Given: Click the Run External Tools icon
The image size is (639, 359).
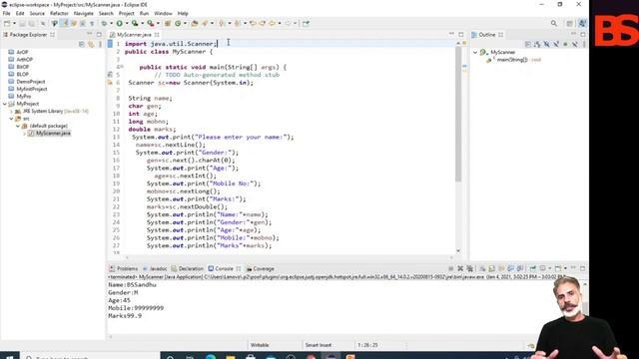Looking at the screenshot, I should tap(151, 23).
